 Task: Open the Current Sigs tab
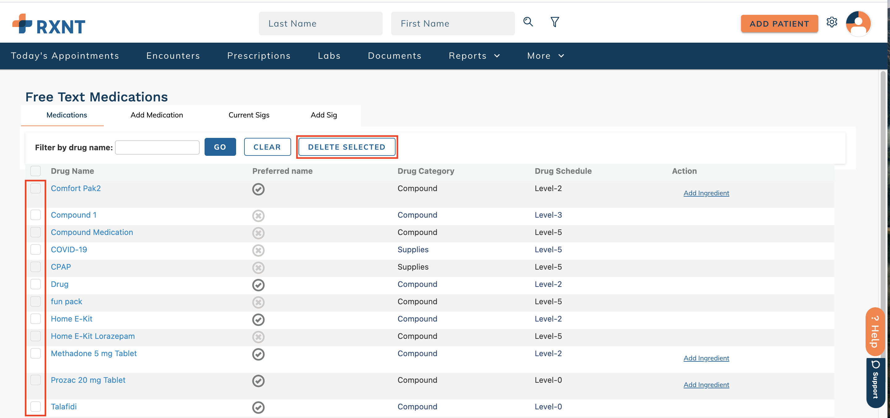coord(249,115)
